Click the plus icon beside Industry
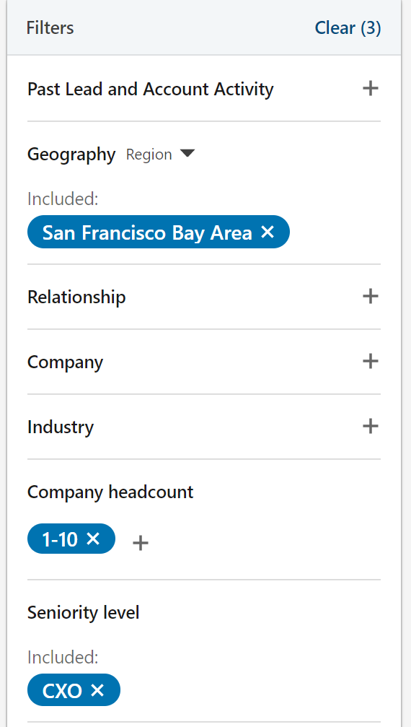 371,426
